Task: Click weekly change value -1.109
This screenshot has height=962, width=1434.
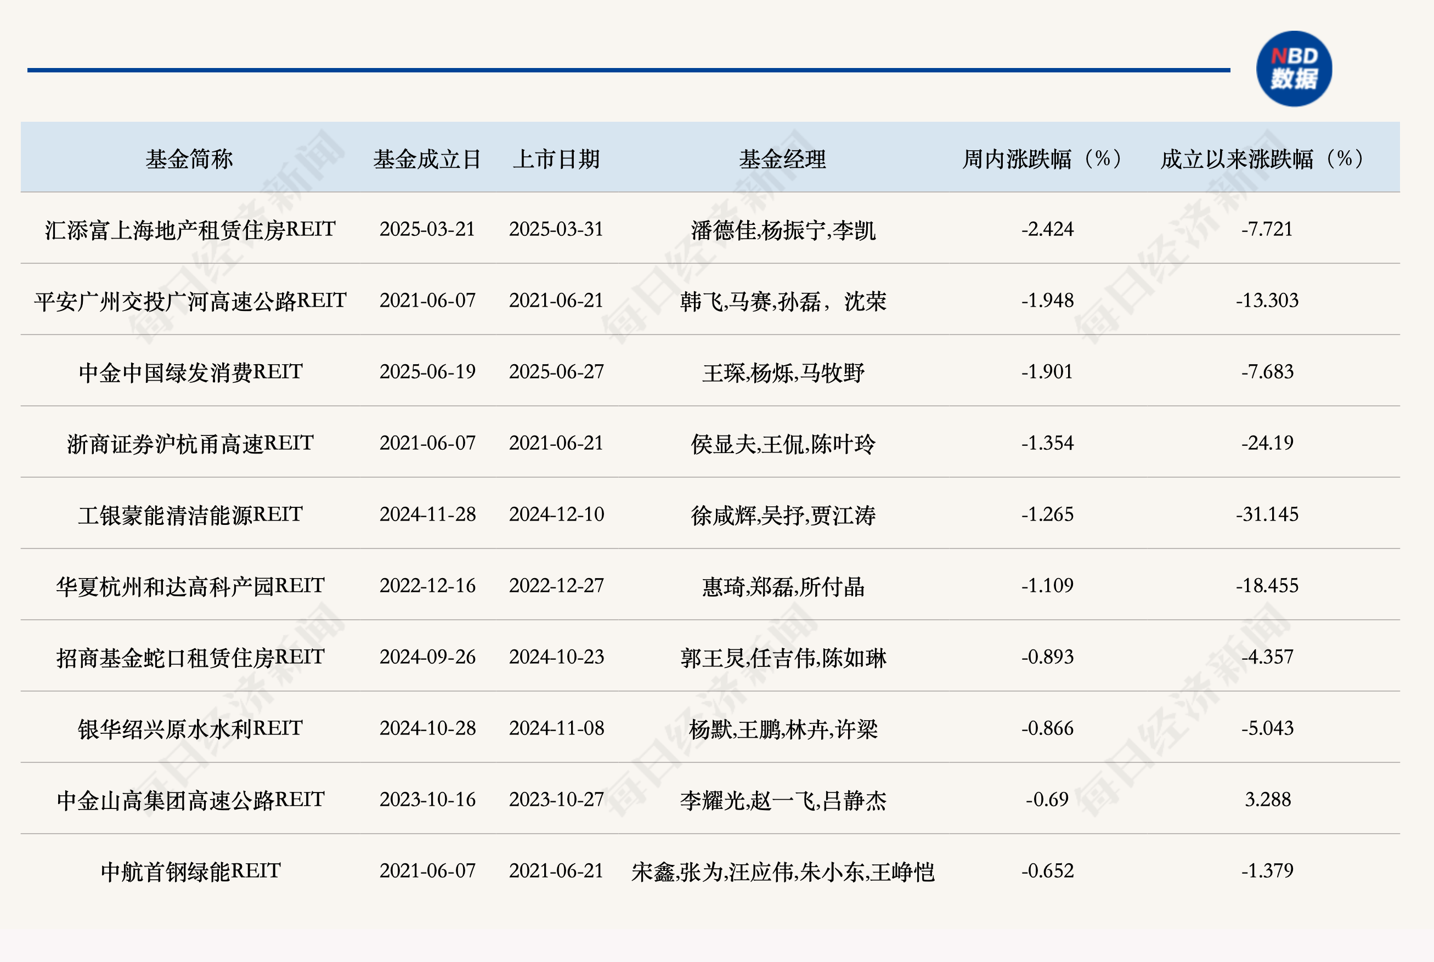Action: pos(1047,585)
